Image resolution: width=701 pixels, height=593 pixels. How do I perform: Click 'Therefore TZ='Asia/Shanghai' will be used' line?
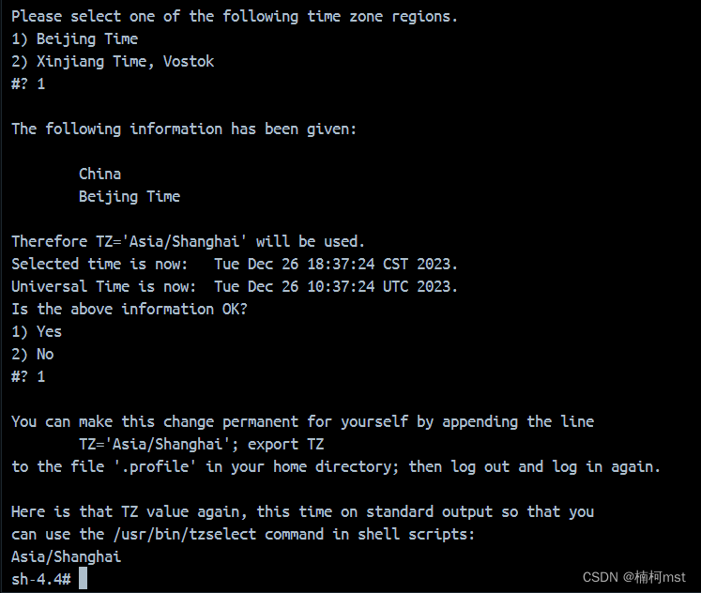[x=189, y=242]
